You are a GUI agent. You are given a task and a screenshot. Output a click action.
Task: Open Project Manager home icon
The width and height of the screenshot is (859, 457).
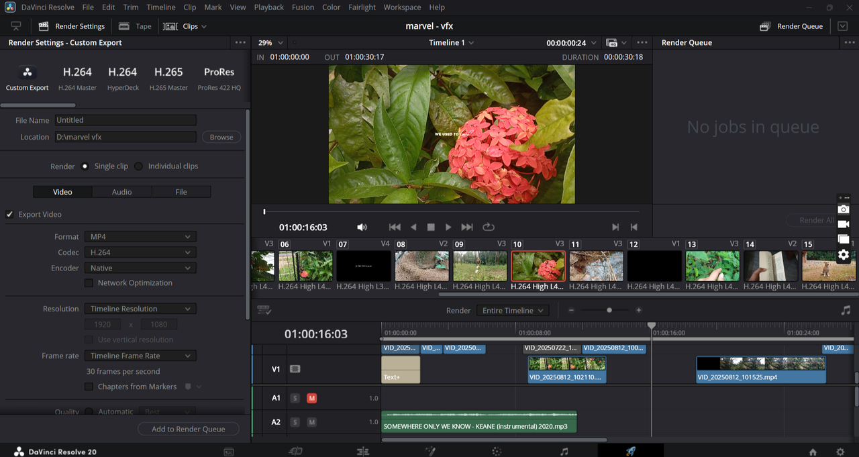coord(813,452)
